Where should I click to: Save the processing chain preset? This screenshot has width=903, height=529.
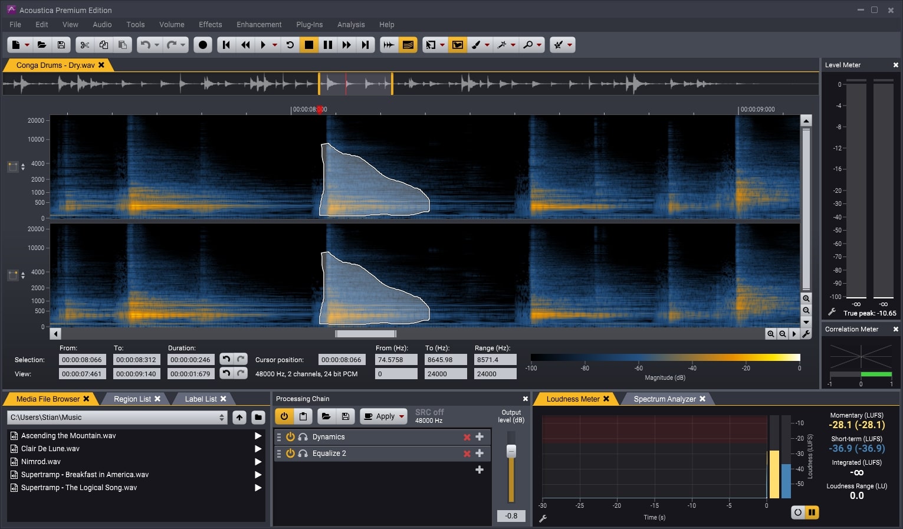(x=345, y=416)
